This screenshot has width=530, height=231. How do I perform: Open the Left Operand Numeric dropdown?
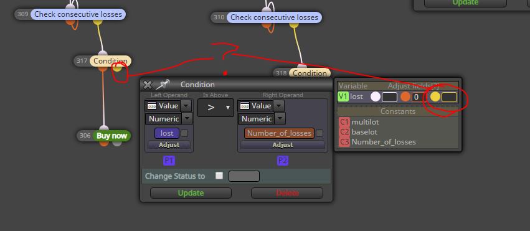click(187, 118)
